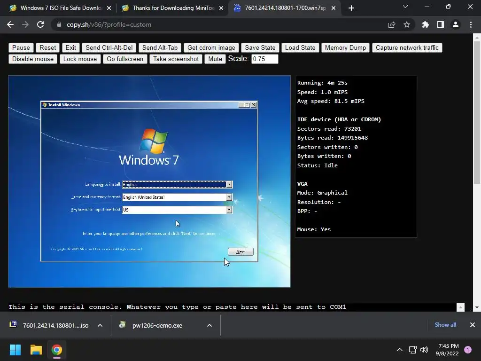The width and height of the screenshot is (481, 361).
Task: Open the Windows Start menu
Action: tap(15, 350)
